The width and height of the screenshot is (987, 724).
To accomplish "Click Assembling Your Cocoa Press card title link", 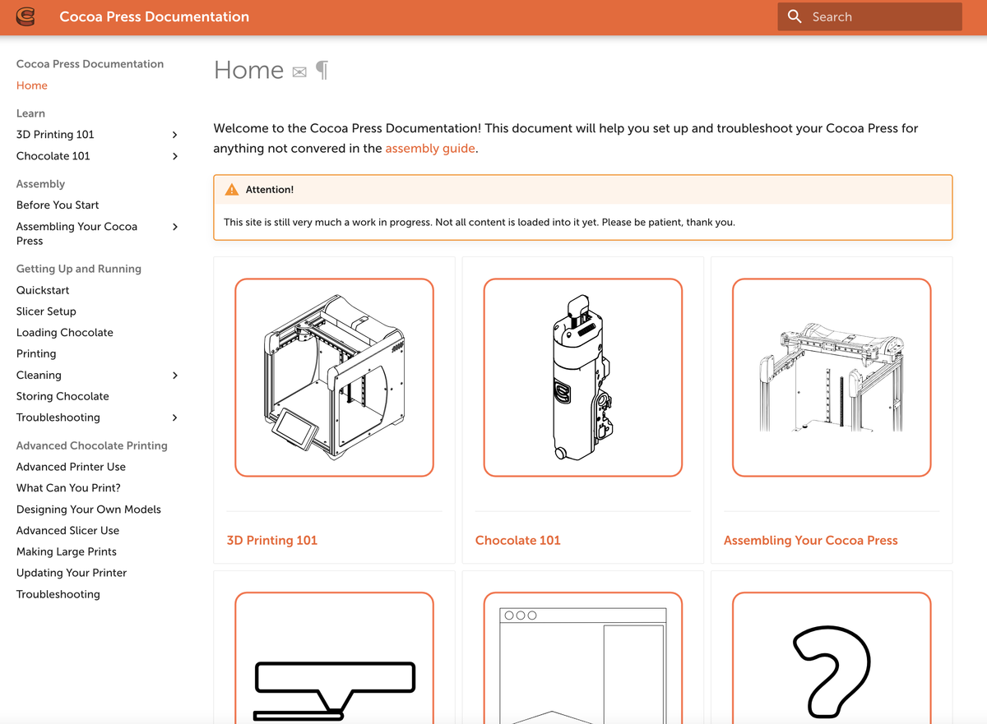I will click(x=811, y=540).
